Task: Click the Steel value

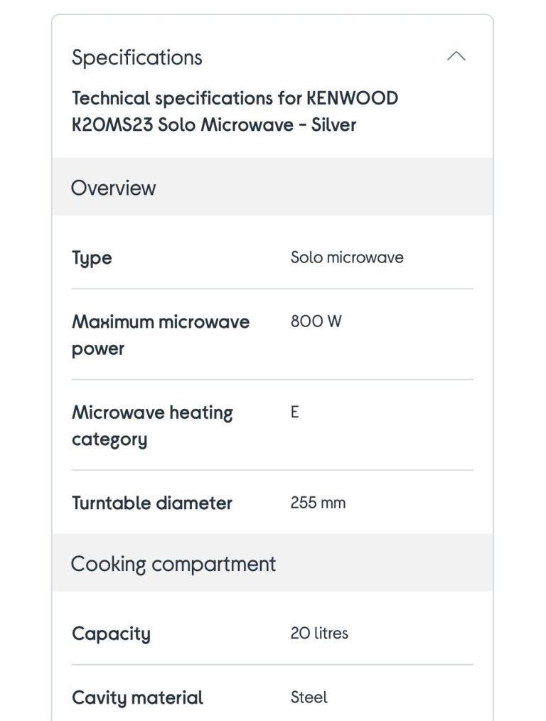Action: [309, 697]
